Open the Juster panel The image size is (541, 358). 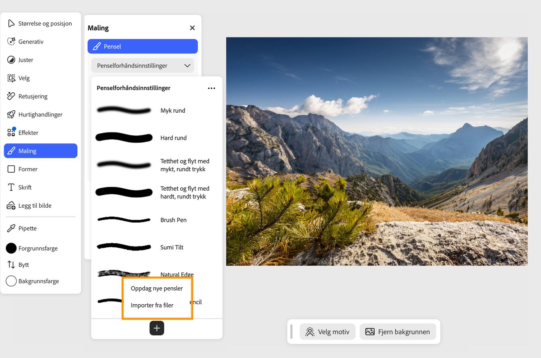(x=26, y=60)
